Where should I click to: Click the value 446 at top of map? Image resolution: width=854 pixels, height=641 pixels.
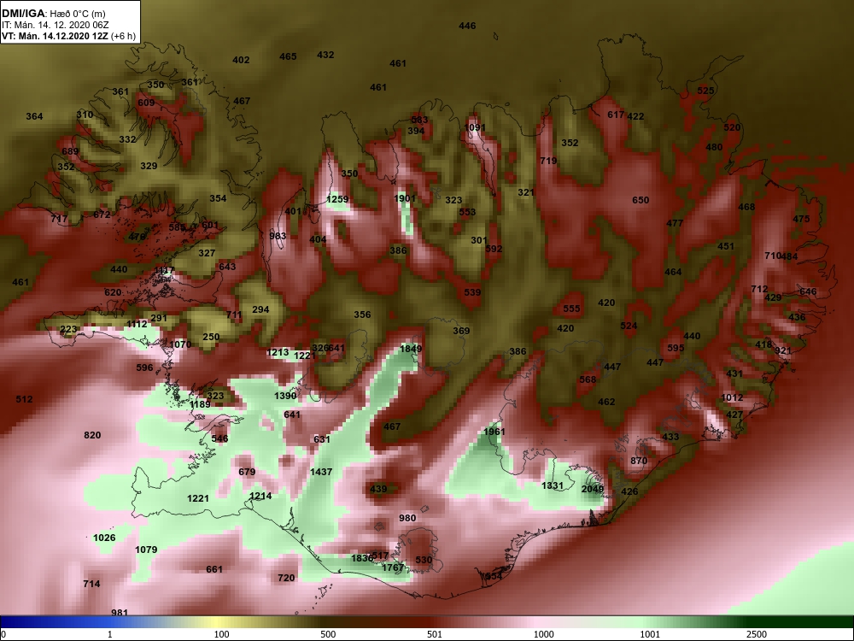pyautogui.click(x=467, y=26)
